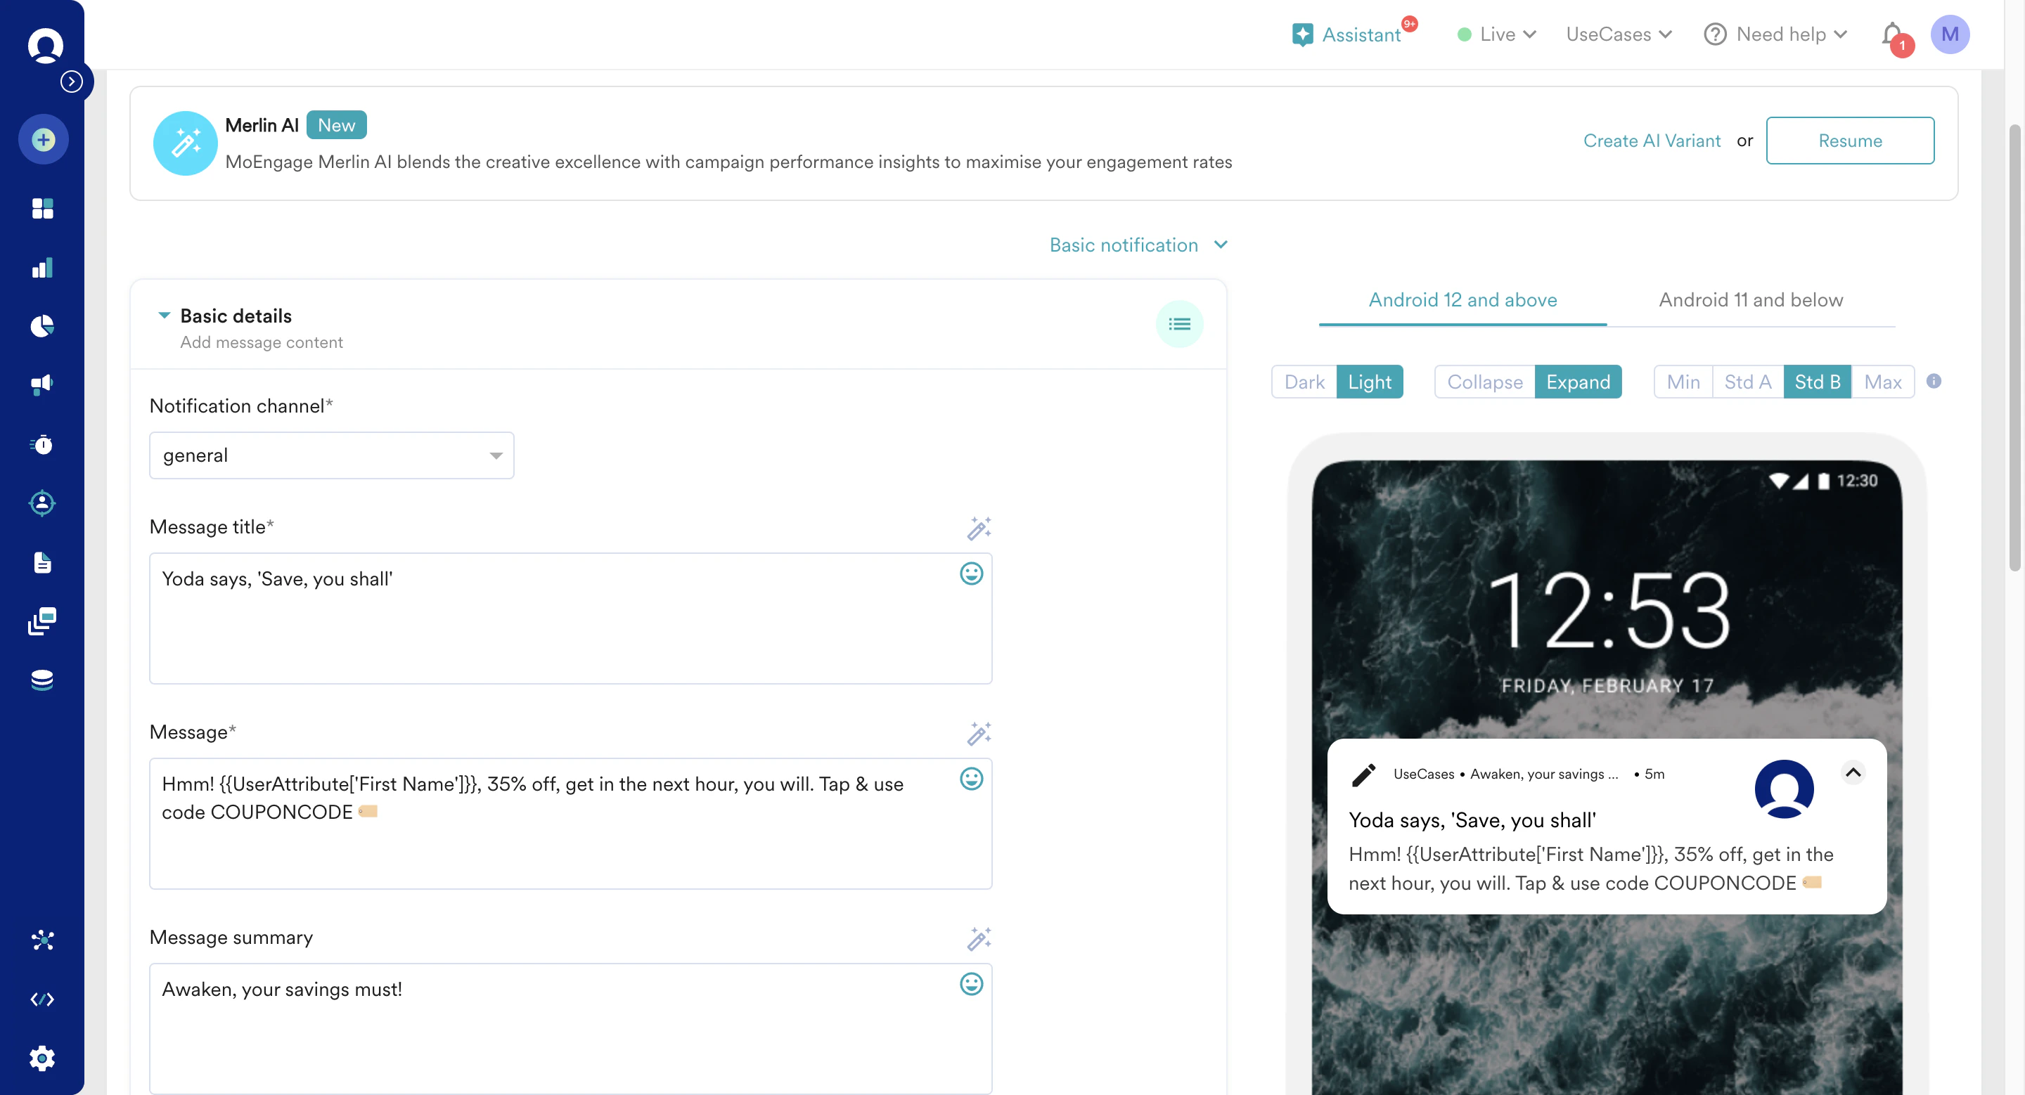Click the plus create button in sidebar
This screenshot has height=1095, width=2025.
click(43, 140)
